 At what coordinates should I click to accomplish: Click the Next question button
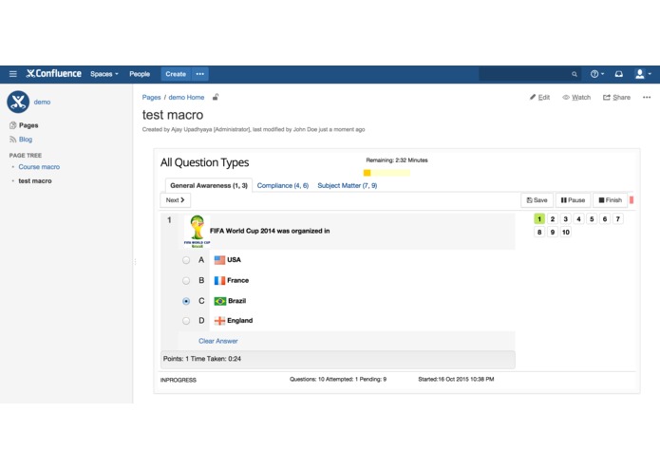coord(175,200)
